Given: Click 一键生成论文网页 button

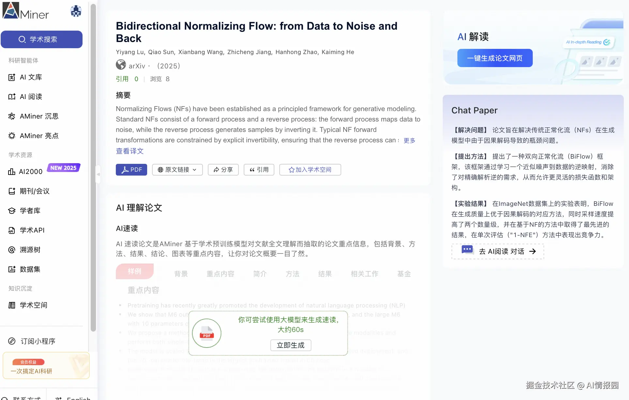Looking at the screenshot, I should tap(495, 58).
